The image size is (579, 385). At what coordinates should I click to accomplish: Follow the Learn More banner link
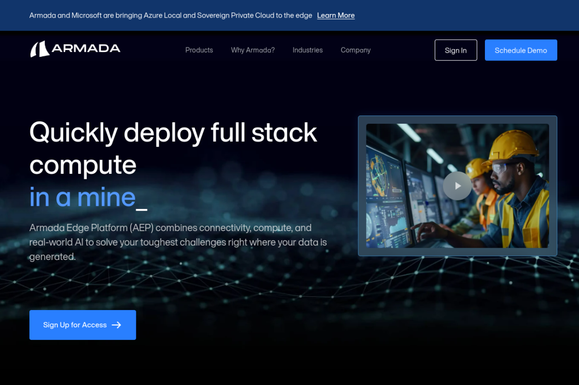click(x=336, y=15)
